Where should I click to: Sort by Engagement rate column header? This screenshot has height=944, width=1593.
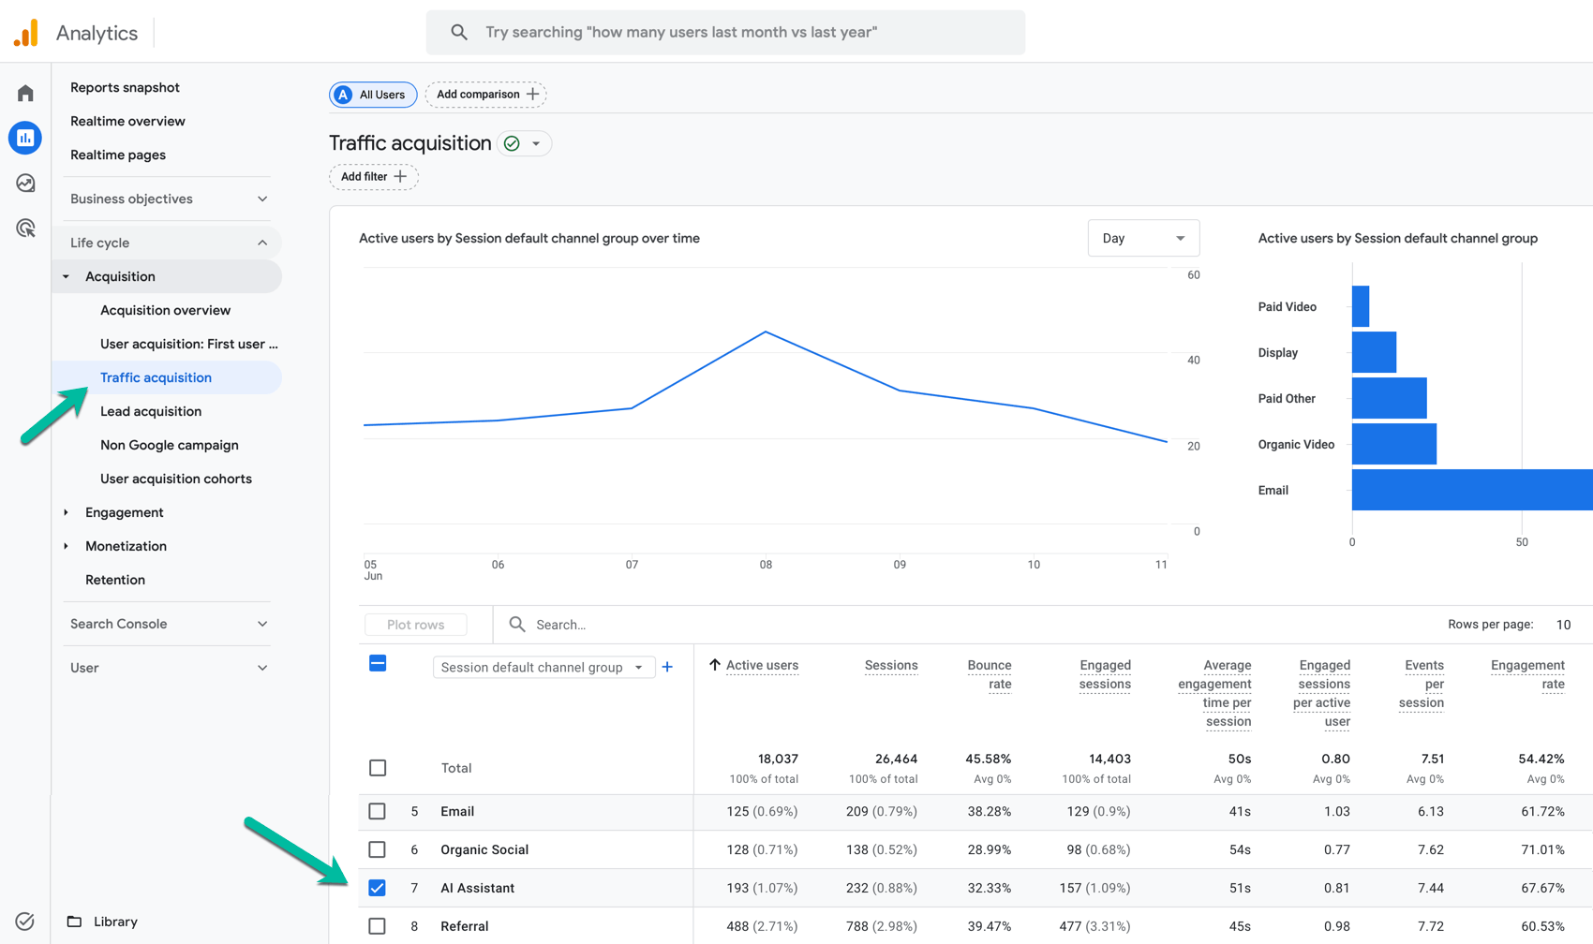coord(1527,674)
